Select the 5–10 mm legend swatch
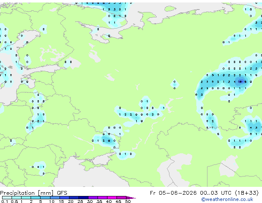 45,198
